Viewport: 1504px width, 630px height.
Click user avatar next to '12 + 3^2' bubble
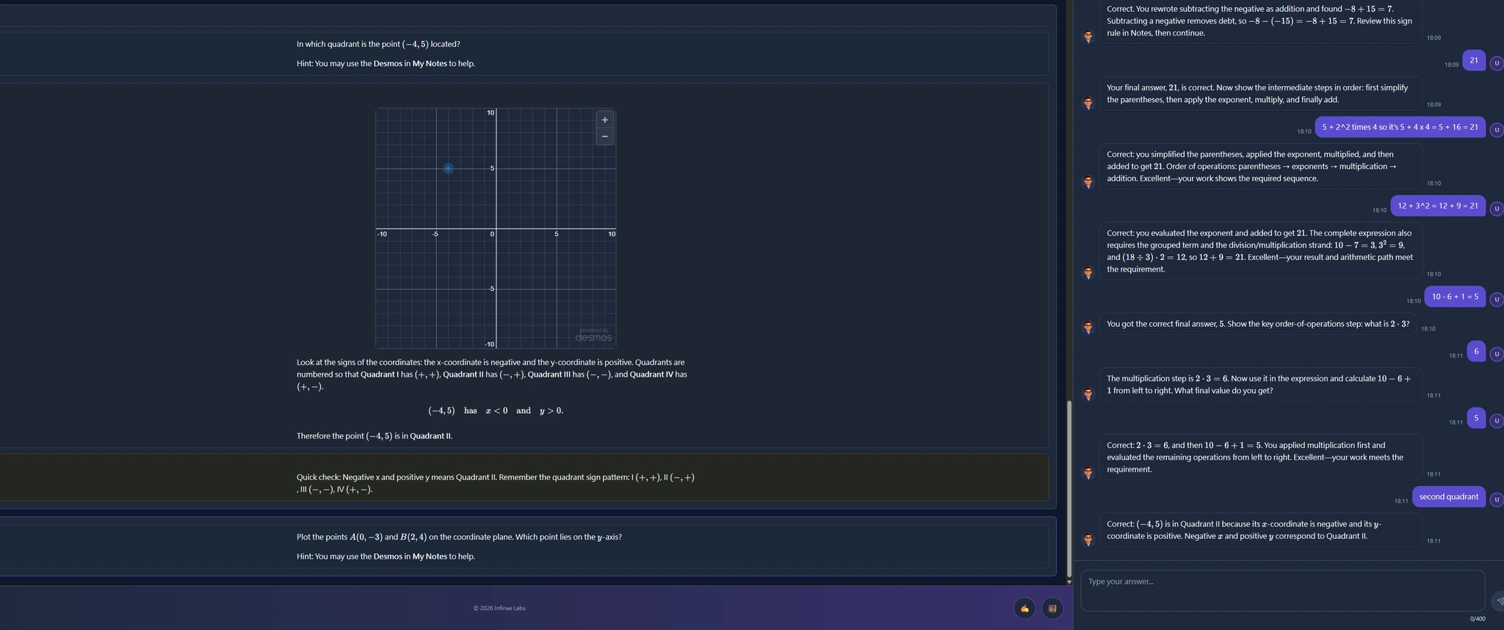[1497, 209]
